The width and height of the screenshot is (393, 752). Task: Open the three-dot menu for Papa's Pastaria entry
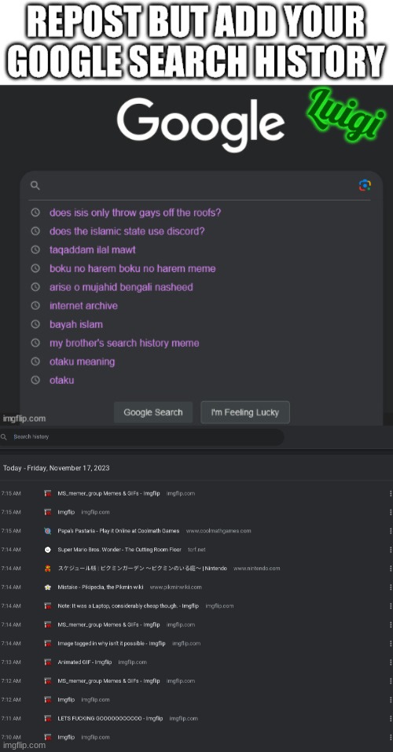click(391, 531)
